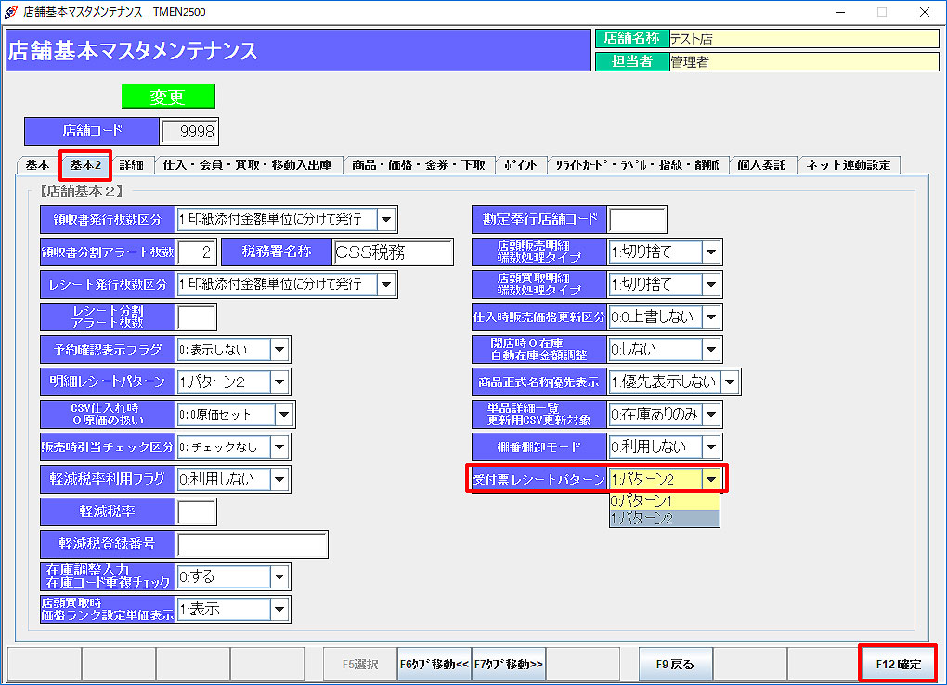This screenshot has height=685, width=947.
Task: Click the 税務署名称 text field
Action: [x=393, y=252]
